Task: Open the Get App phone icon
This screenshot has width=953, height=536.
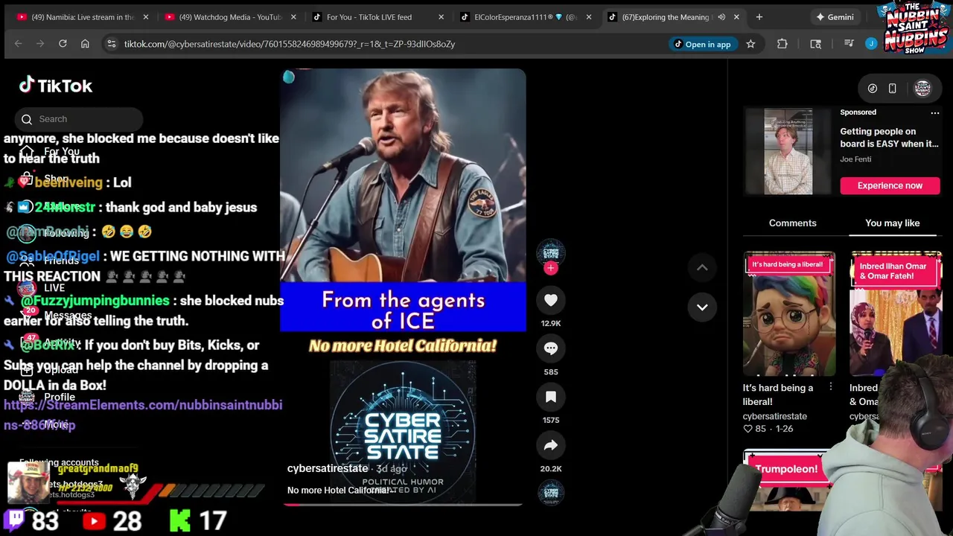Action: (892, 89)
